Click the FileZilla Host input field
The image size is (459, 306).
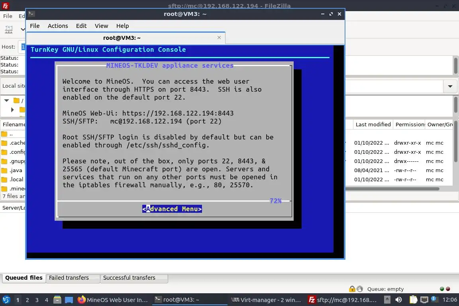click(x=22, y=47)
